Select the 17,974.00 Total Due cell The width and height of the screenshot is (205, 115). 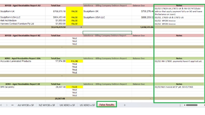point(56,61)
